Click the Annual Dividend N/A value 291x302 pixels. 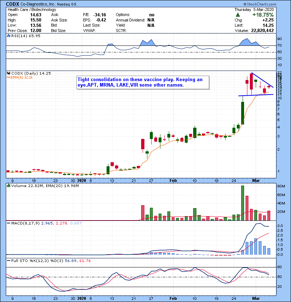151,20
